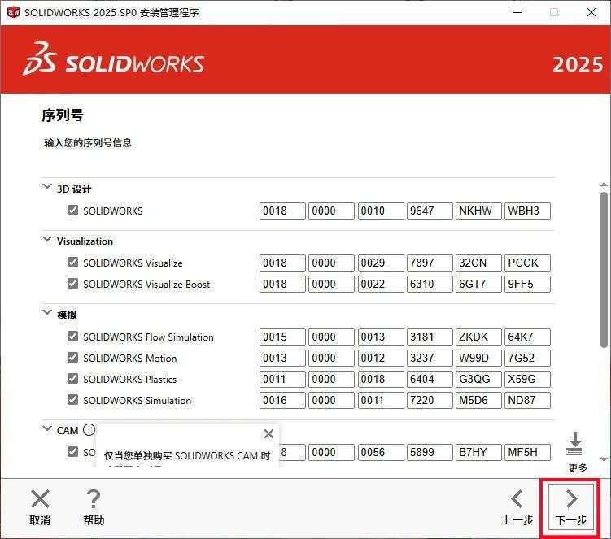This screenshot has width=611, height=539.
Task: Close the SOLIDWORKS CAM tooltip popup
Action: tap(268, 433)
